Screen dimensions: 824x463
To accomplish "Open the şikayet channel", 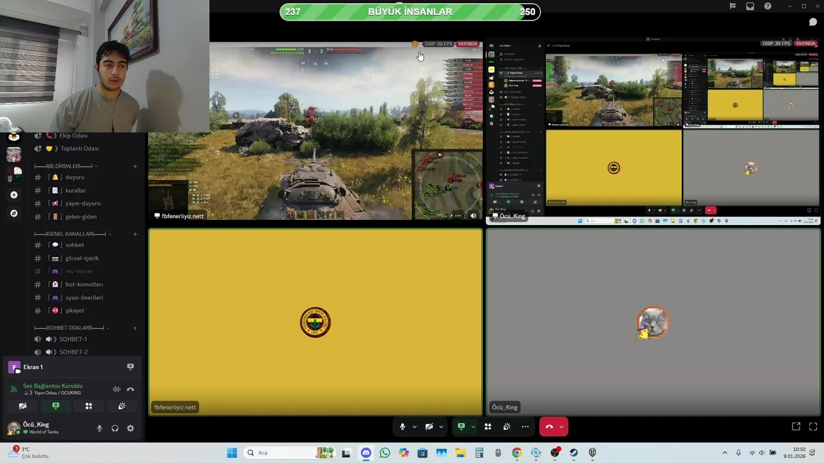I will click(x=86, y=311).
